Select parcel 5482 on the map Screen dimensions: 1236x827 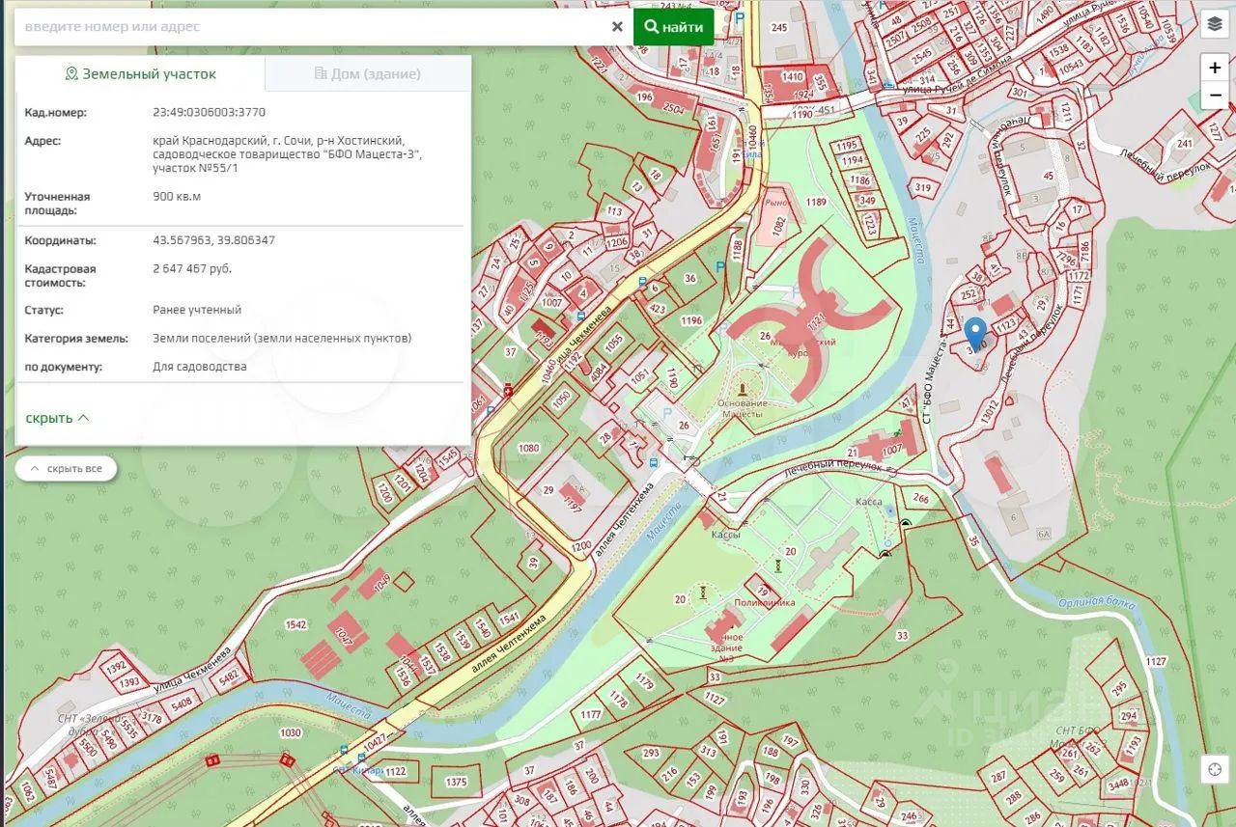229,678
